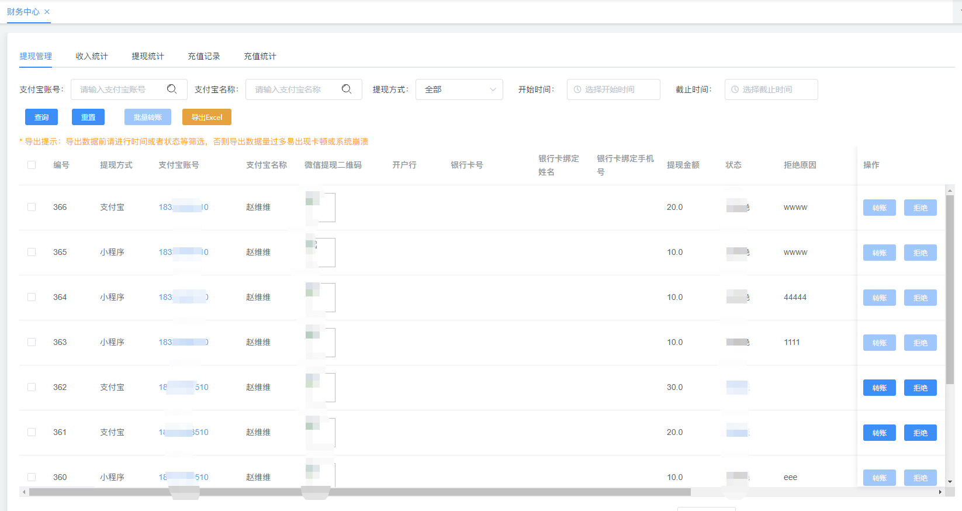Viewport: 962px width, 511px height.
Task: Click the 查询 button
Action: (x=41, y=117)
